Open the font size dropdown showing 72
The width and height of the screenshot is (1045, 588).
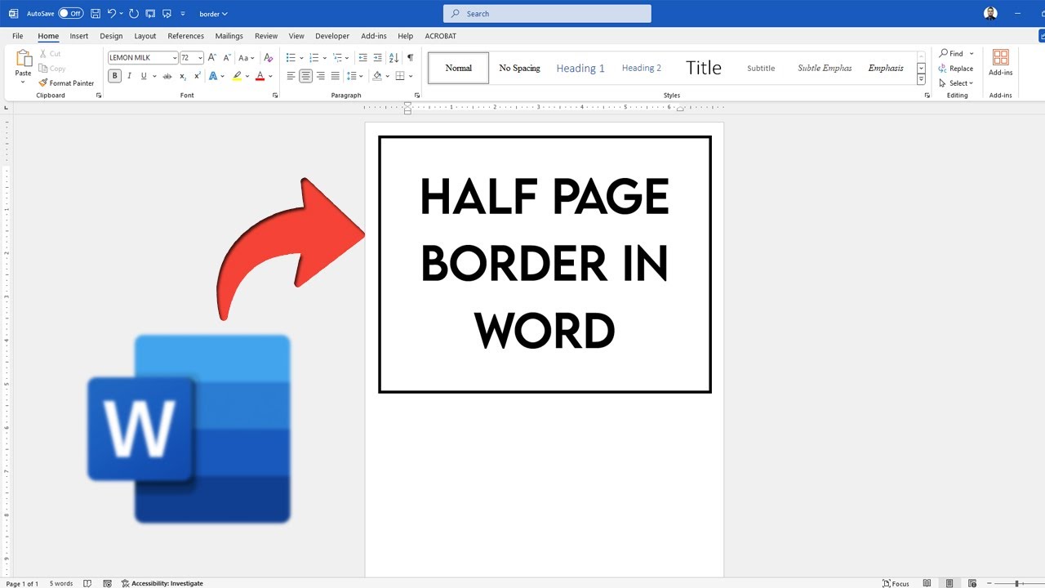(x=200, y=58)
